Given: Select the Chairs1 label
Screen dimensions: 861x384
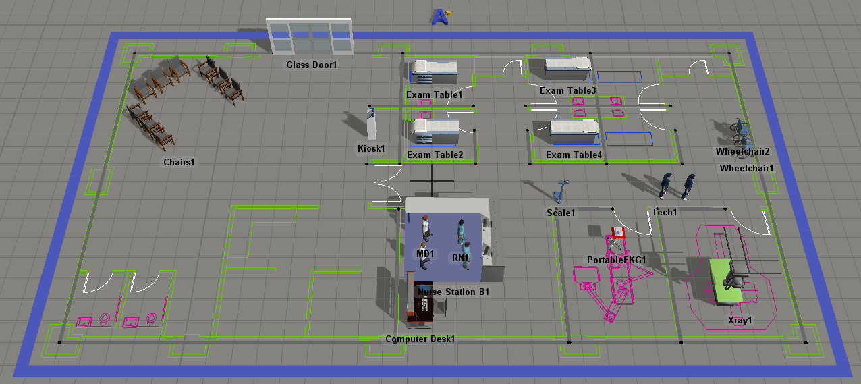Looking at the screenshot, I should [x=179, y=163].
